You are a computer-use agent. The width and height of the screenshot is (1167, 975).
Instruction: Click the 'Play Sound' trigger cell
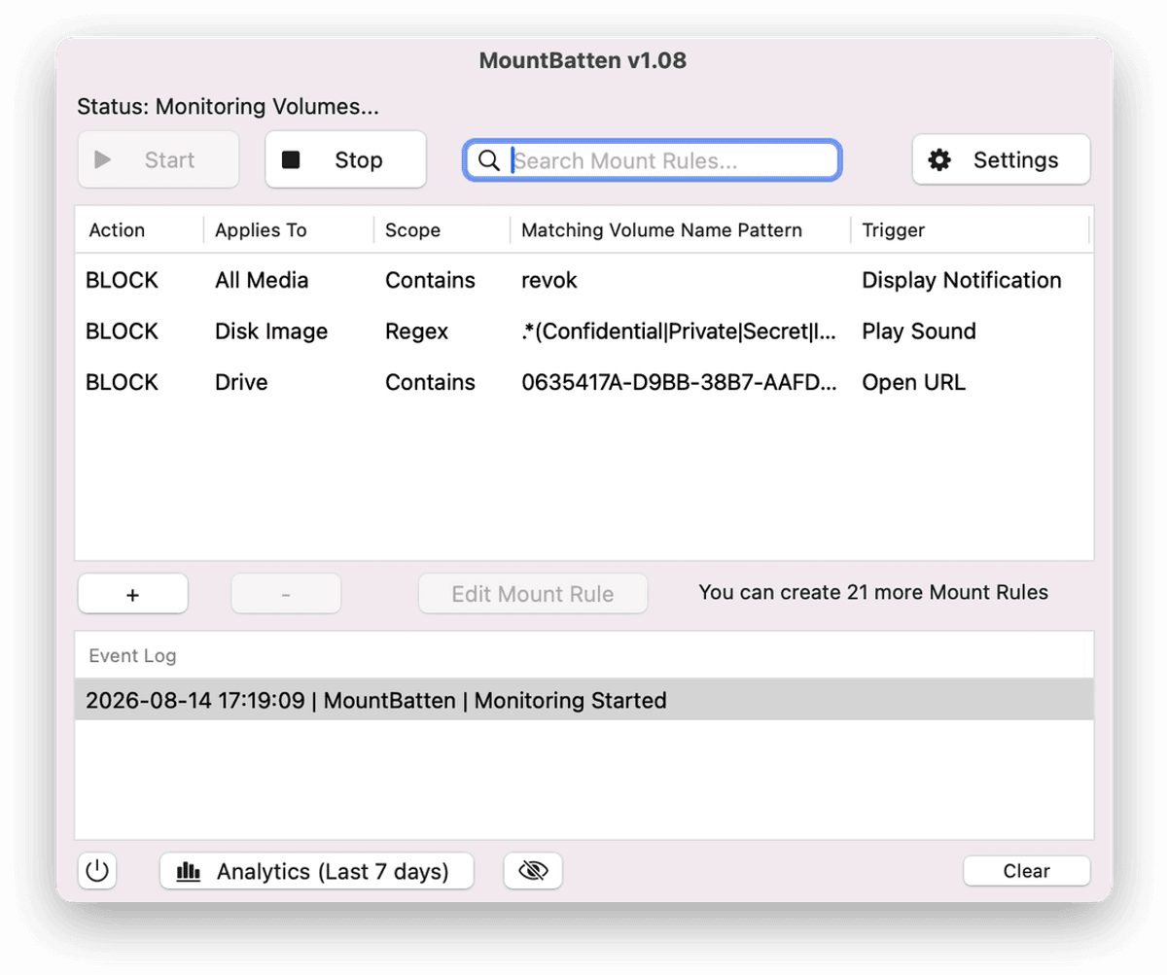pos(919,331)
